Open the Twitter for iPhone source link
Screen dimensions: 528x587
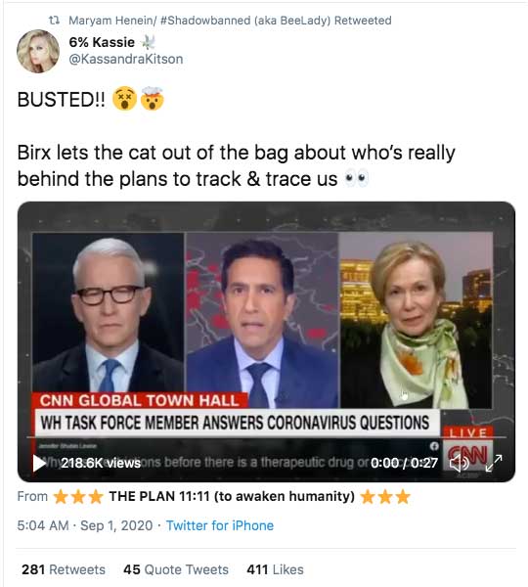click(220, 525)
